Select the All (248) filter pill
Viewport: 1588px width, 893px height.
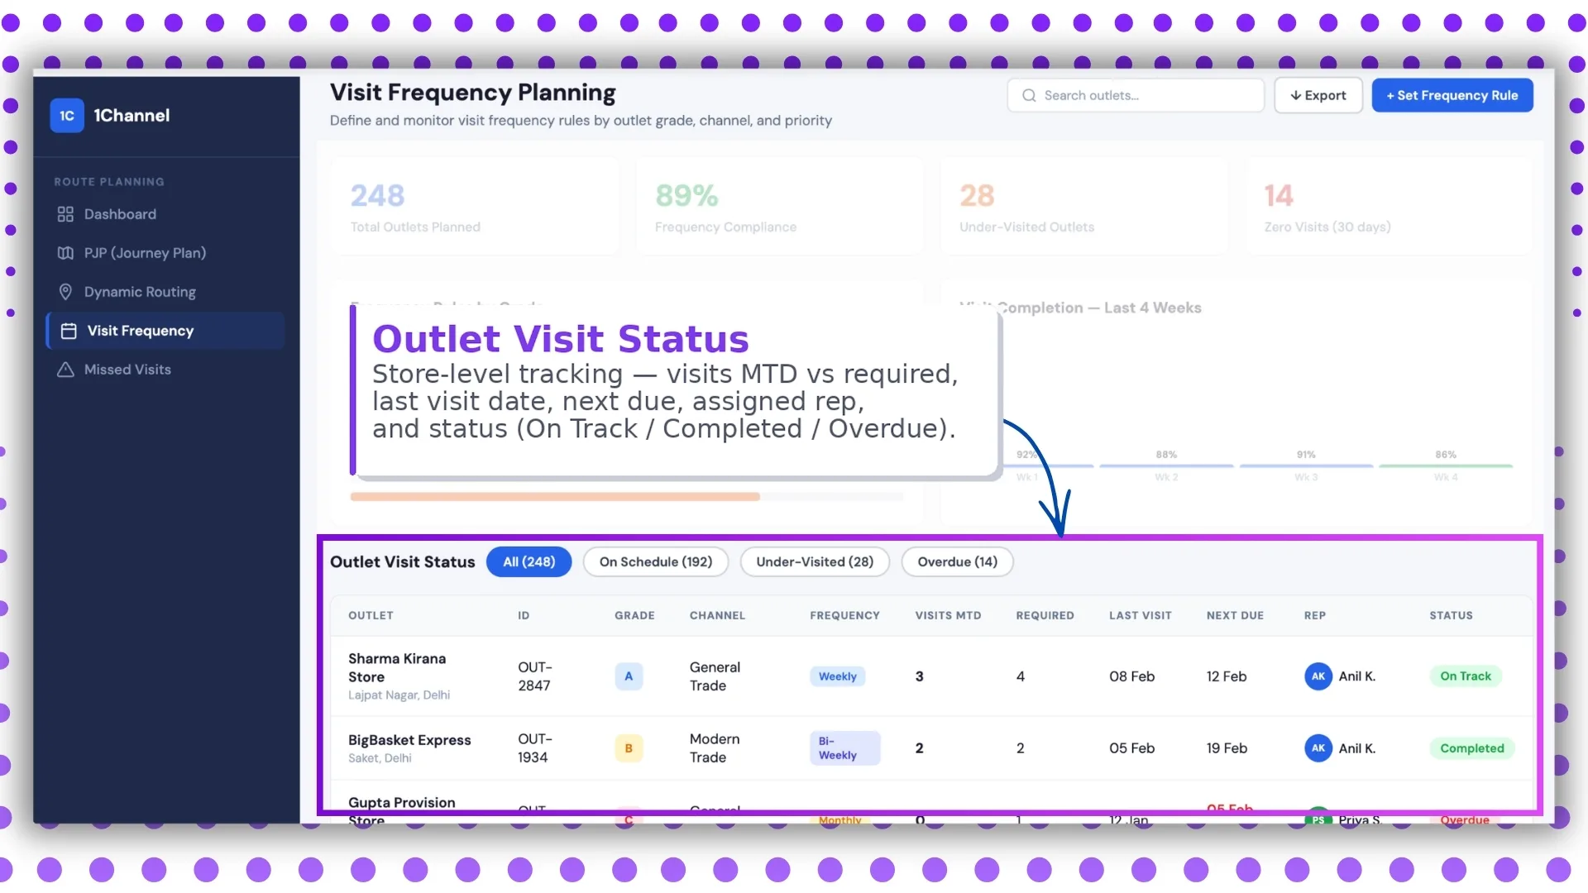pyautogui.click(x=529, y=562)
